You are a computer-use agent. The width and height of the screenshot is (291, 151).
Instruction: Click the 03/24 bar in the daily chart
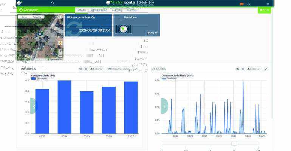[64, 107]
